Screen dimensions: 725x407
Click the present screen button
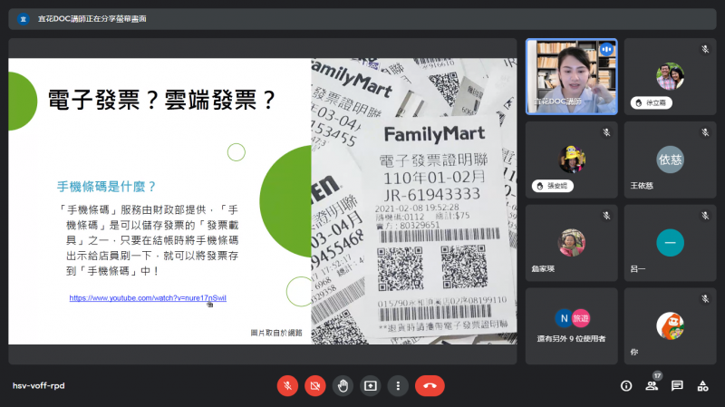click(371, 386)
